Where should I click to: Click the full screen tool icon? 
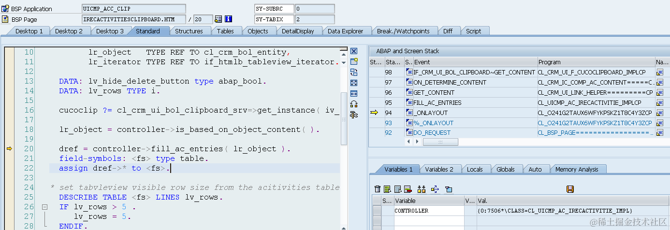[x=353, y=83]
